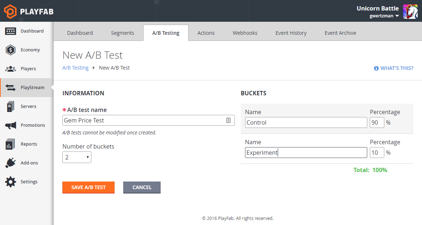Viewport: 422px width, 225px height.
Task: Click the Save A/B Test button
Action: pos(88,187)
